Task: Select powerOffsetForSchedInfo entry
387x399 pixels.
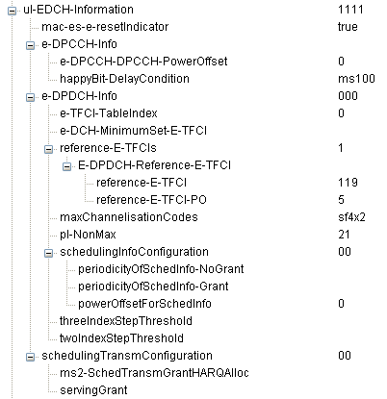Action: pyautogui.click(x=144, y=304)
